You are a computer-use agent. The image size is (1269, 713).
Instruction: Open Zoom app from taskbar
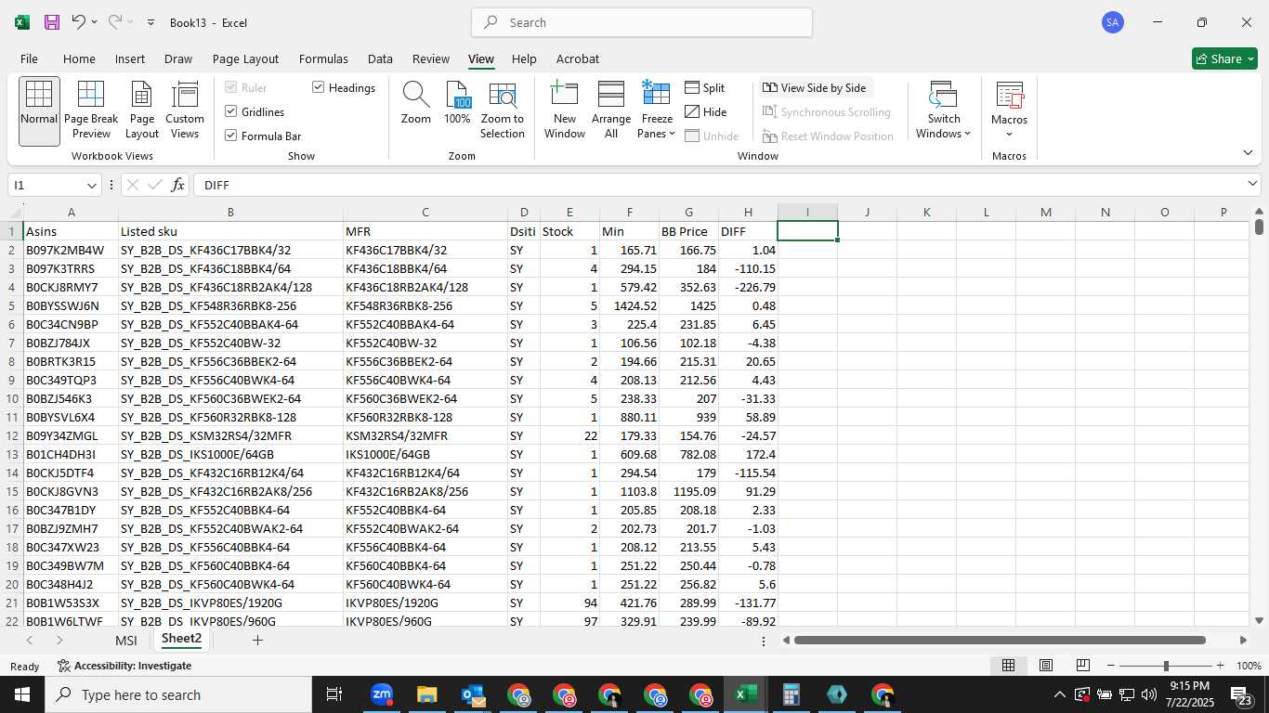tap(381, 694)
